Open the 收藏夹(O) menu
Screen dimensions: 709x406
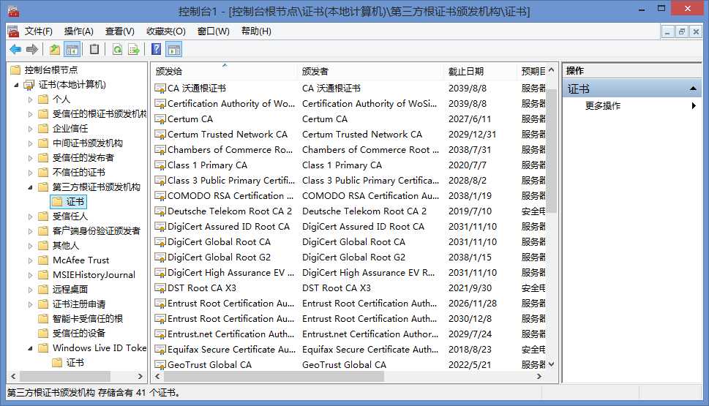[166, 31]
